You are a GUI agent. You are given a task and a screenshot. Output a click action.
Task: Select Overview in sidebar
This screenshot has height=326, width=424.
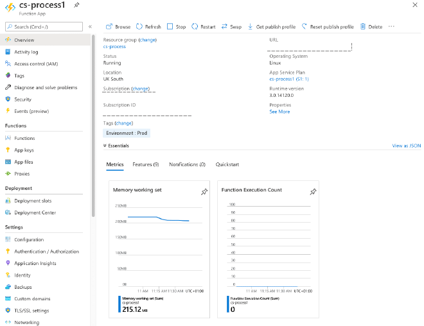coord(45,40)
